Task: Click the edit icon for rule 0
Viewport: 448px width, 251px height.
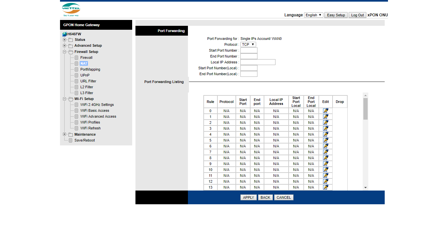Action: tap(325, 111)
